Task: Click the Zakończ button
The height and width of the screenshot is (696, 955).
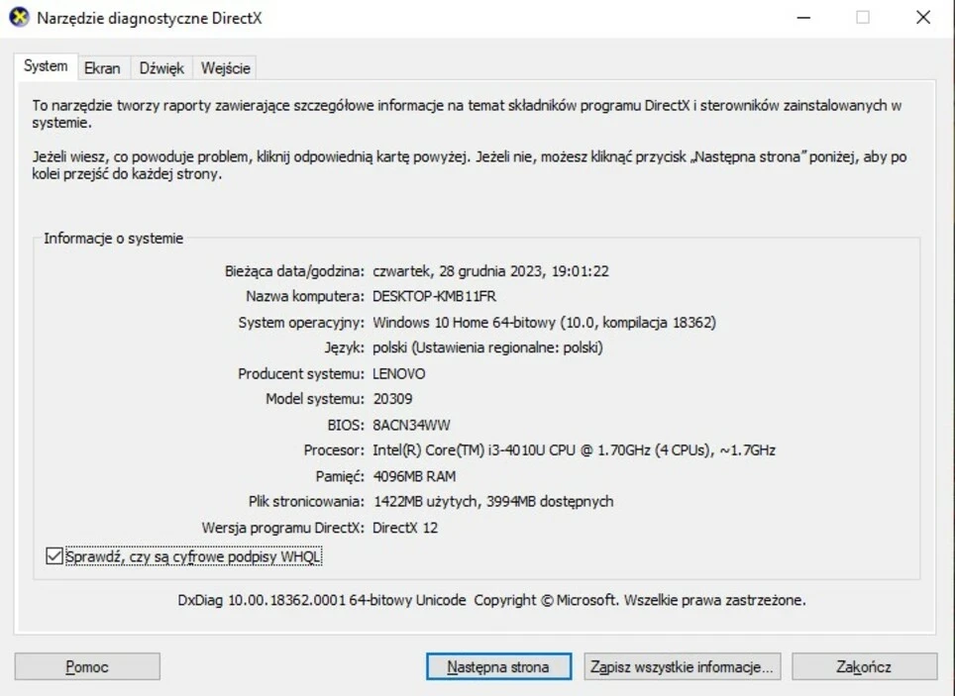Action: click(864, 666)
